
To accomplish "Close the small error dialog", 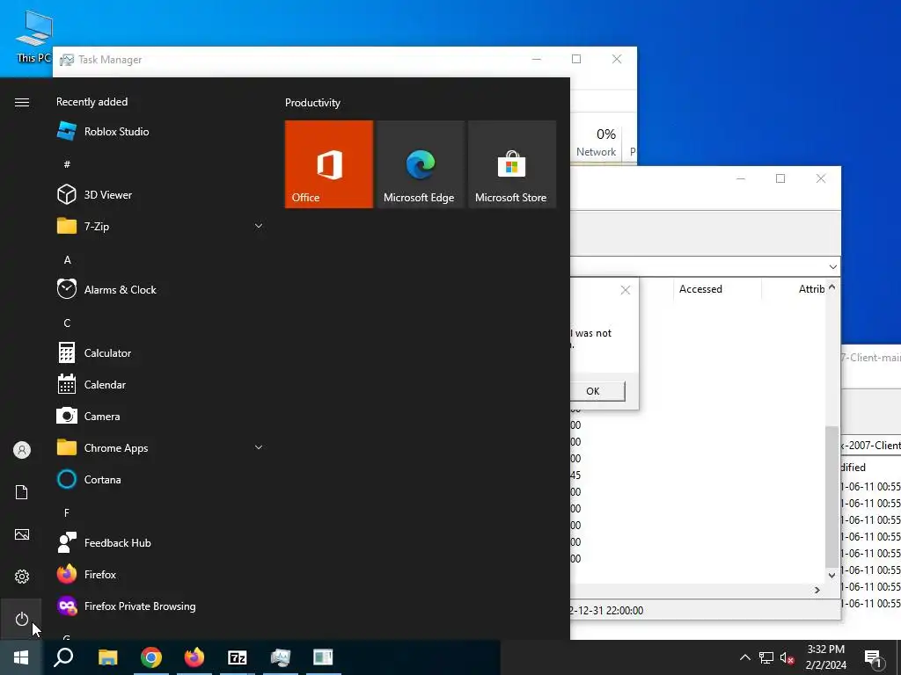I will click(626, 290).
